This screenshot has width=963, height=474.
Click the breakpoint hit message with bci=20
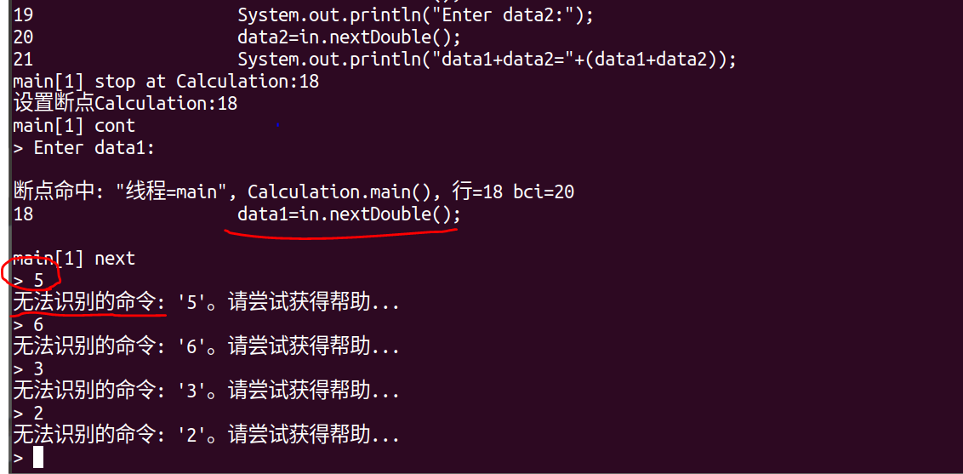(x=293, y=192)
